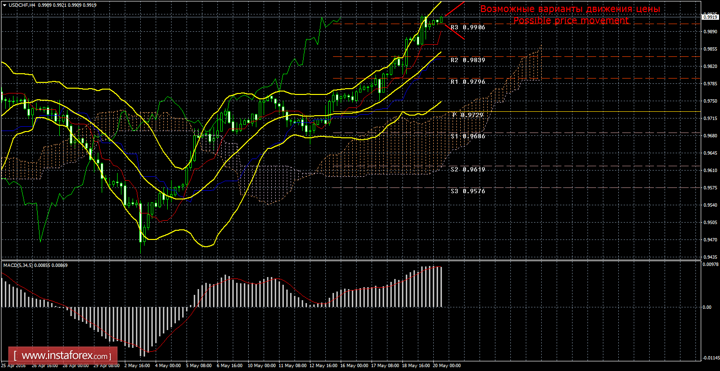Screen dimensions: 720x371
Task: Select the R2 0.9839 resistance label
Action: [x=467, y=60]
